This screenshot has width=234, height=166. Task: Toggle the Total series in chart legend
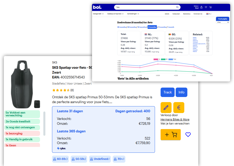pos(172,59)
